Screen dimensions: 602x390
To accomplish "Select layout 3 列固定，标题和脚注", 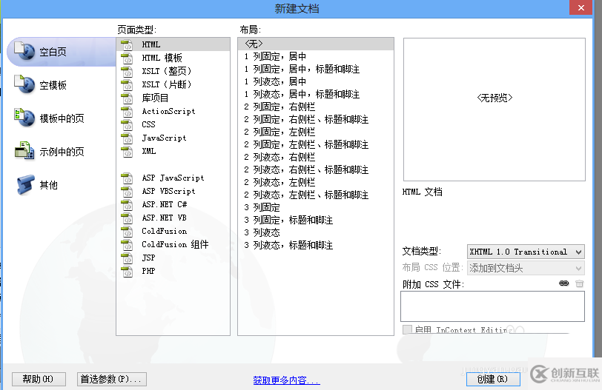I will 316,220.
